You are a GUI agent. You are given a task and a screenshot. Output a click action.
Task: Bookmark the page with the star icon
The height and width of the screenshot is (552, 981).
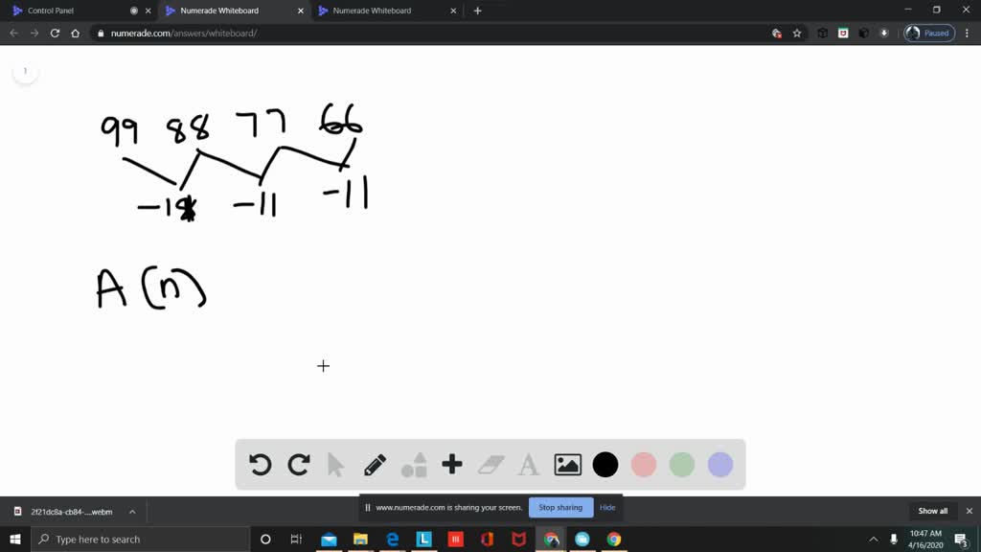tap(797, 32)
